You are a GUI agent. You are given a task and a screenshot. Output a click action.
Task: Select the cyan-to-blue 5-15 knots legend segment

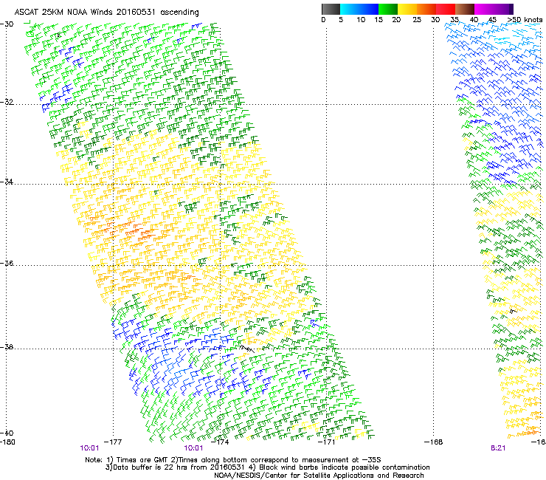tap(359, 9)
